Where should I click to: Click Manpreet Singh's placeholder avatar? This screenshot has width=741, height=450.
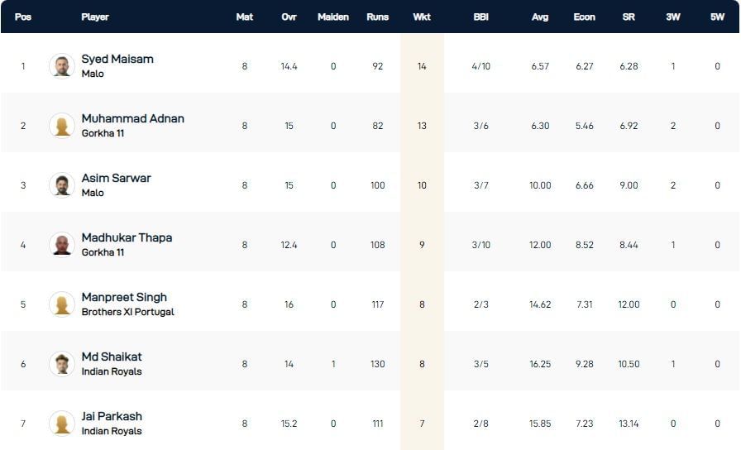(x=62, y=304)
